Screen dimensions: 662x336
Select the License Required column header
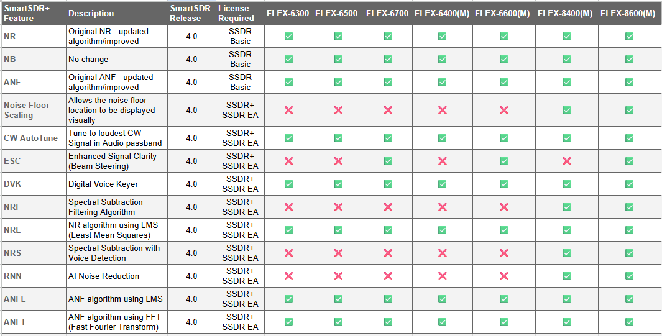point(236,13)
